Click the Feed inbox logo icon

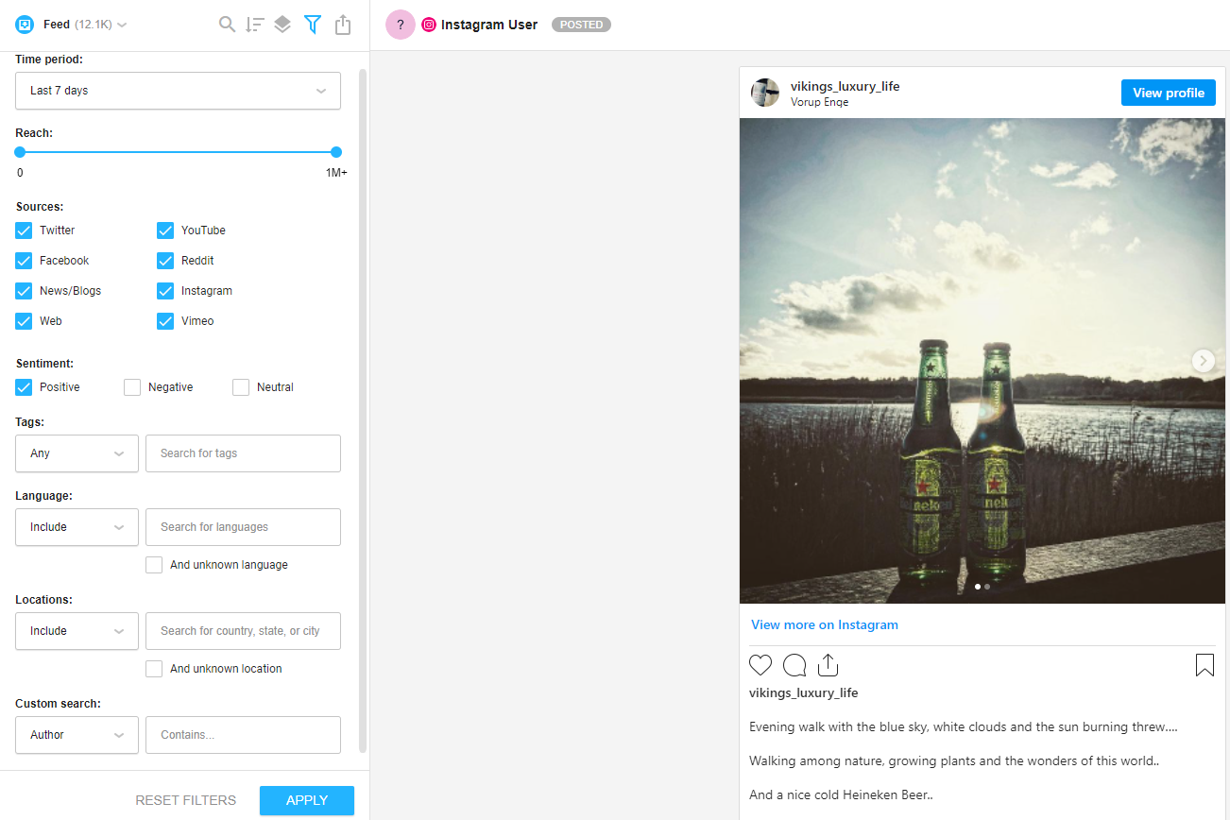25,25
